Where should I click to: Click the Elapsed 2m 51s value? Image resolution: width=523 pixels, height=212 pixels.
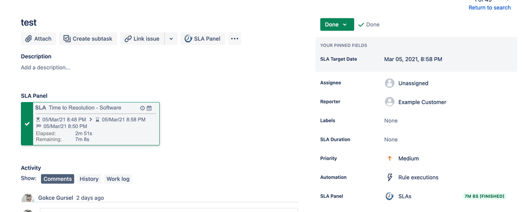[84, 133]
